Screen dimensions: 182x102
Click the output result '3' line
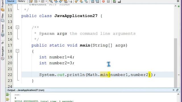(x=15, y=98)
